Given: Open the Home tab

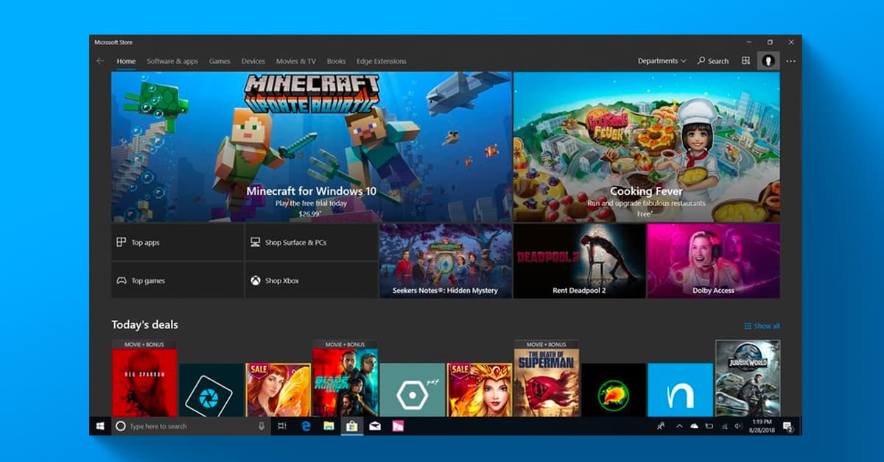Looking at the screenshot, I should point(126,61).
